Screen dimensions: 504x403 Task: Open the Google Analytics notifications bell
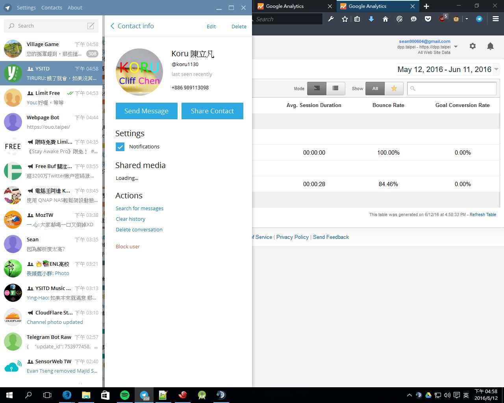(490, 46)
